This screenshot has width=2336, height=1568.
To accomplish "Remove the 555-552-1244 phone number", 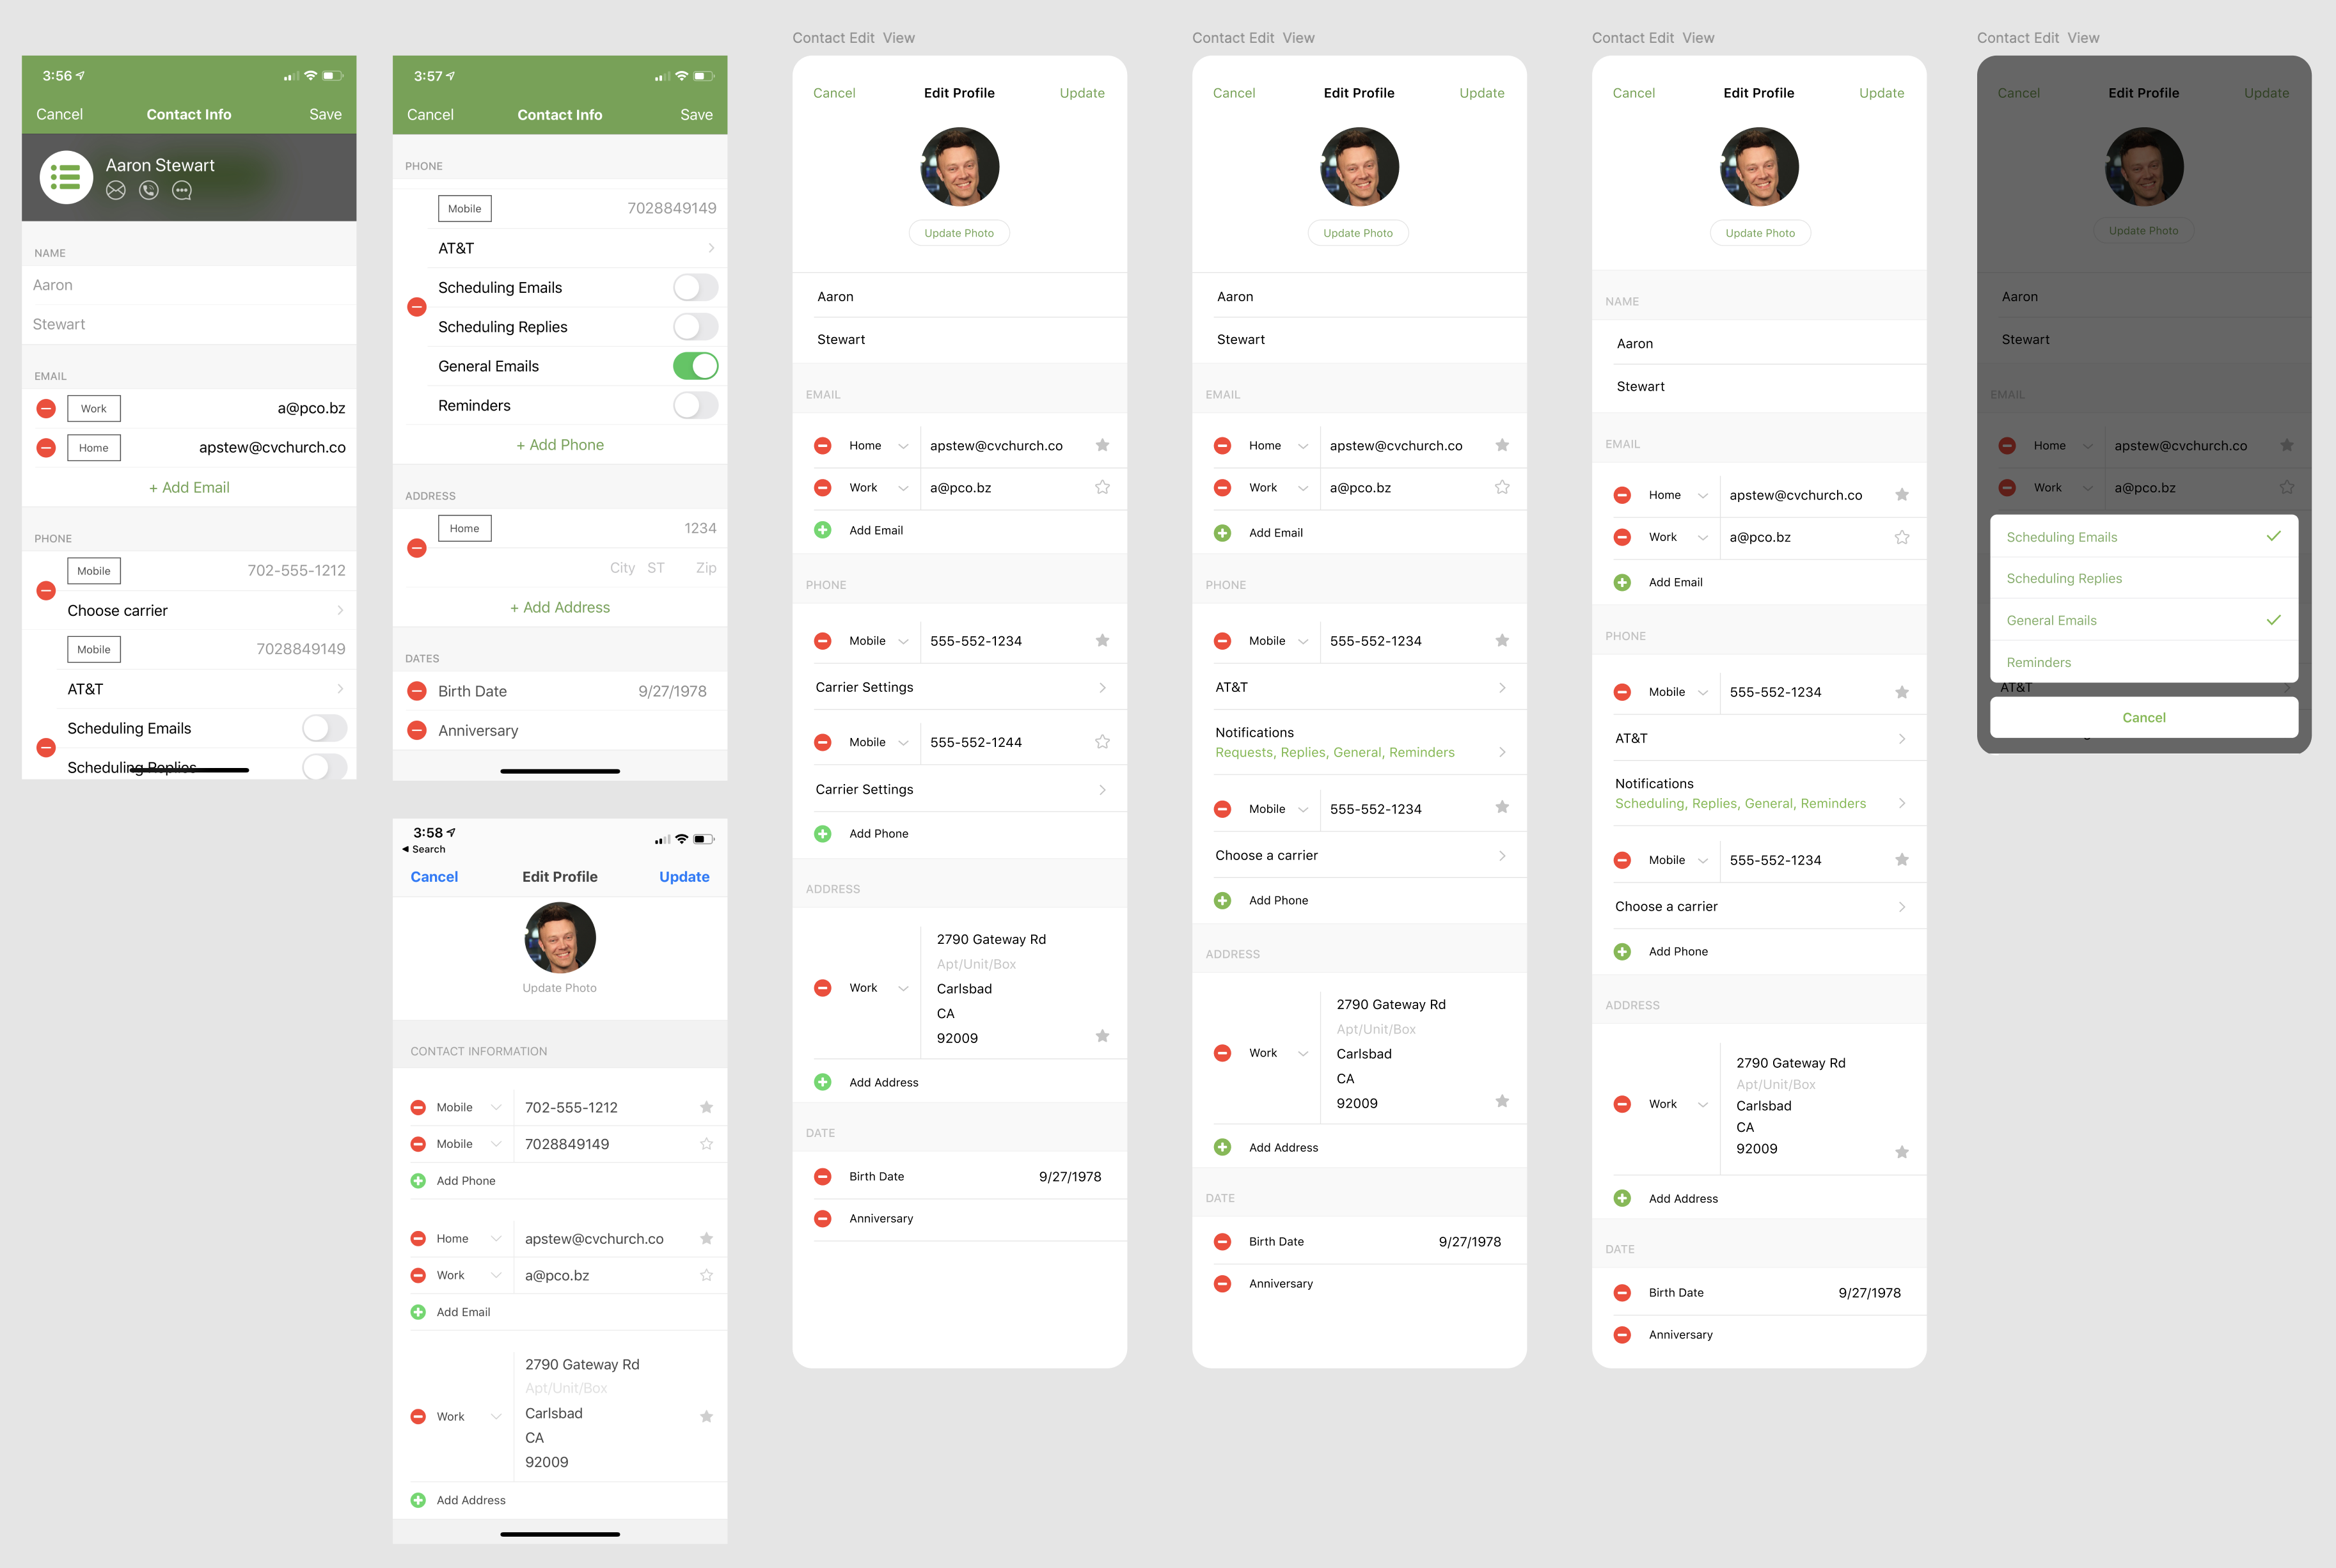I will click(822, 742).
